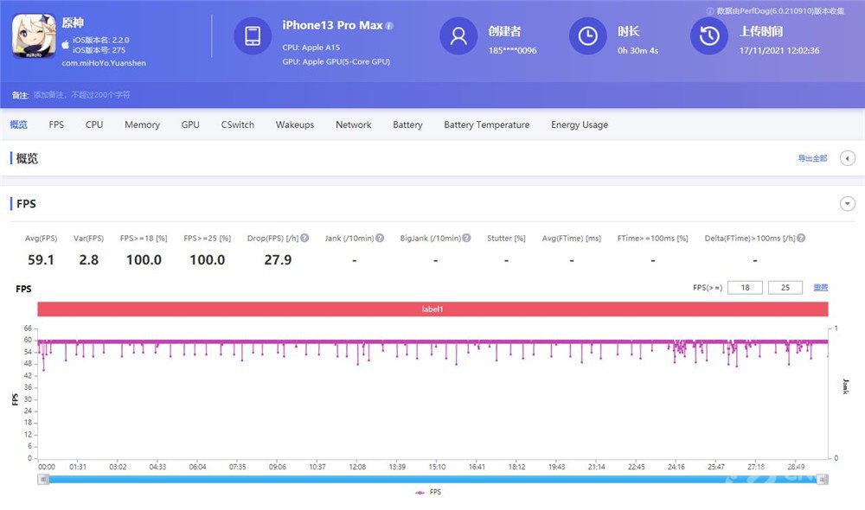Open the Memory tab
865x510 pixels.
point(142,124)
